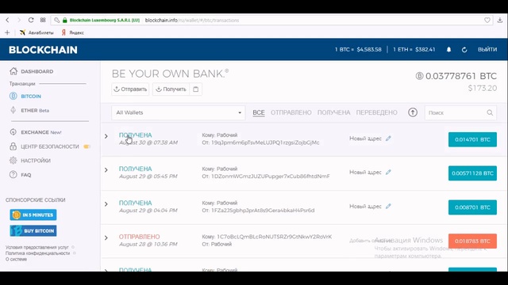Reload the page with refresh icon
The image size is (508, 285).
(31, 20)
